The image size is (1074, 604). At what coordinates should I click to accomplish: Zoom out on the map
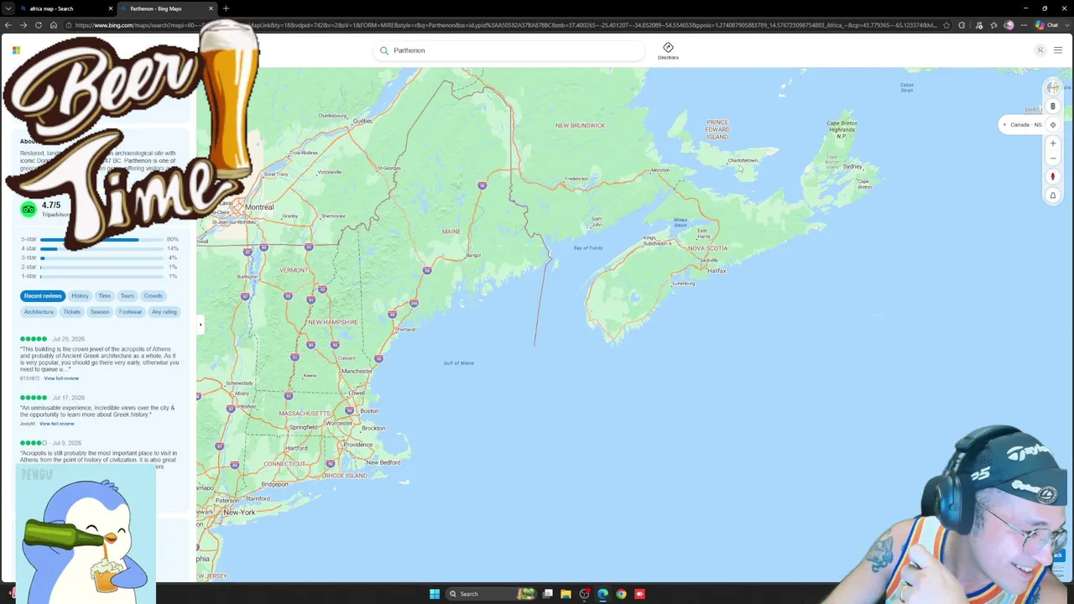[1053, 159]
